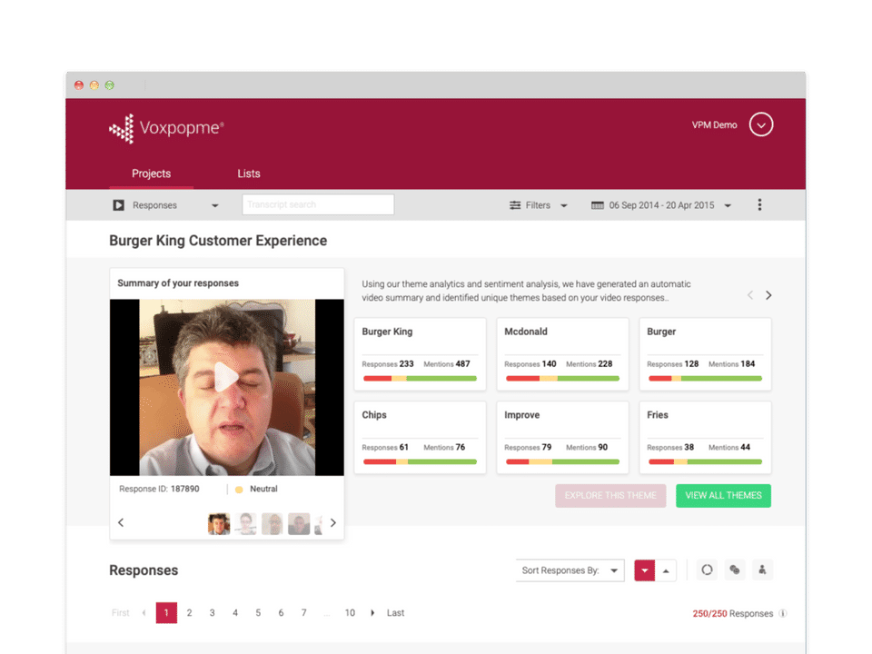
Task: Go to page 3
Action: tap(212, 613)
